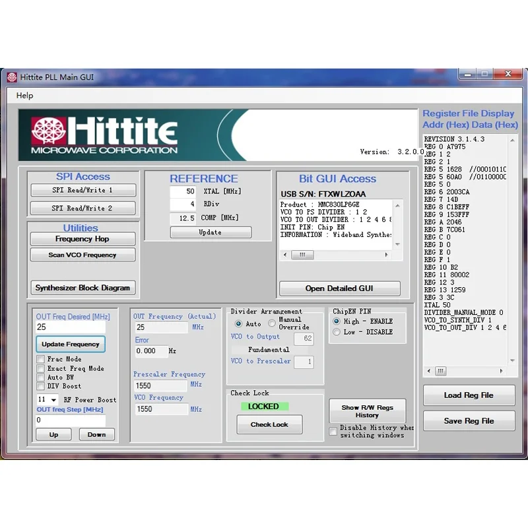Click the Hittite app icon in title bar

tap(12, 77)
